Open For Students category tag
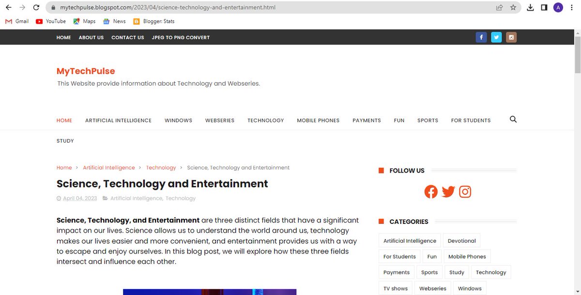Screen dimensions: 581x295 399,257
